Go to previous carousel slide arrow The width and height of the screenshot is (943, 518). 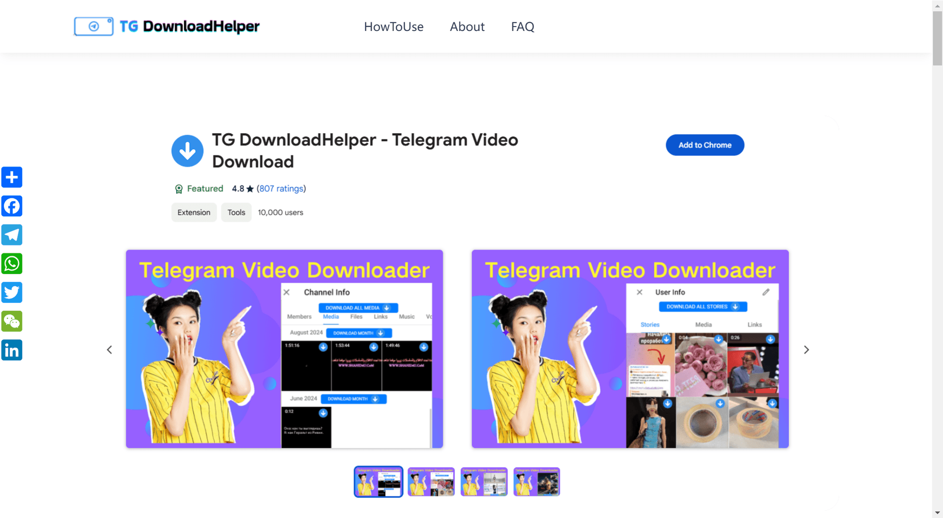tap(110, 350)
